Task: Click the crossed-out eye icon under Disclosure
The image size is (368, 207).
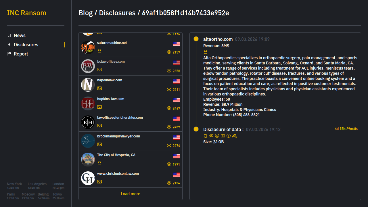Action: tap(211, 136)
